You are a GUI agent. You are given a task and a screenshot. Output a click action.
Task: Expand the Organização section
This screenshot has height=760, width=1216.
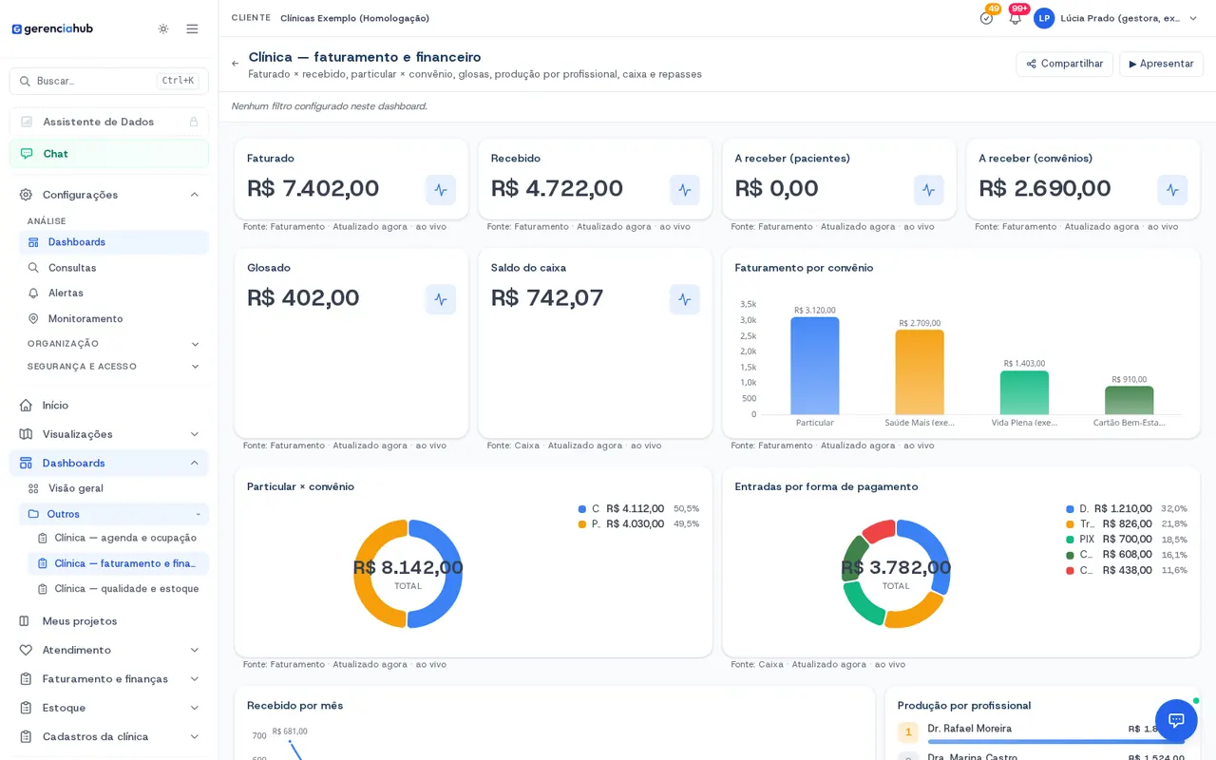[196, 344]
